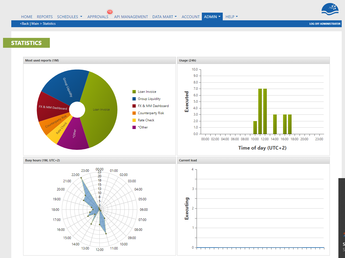This screenshot has width=345, height=258.
Task: Open the REPORTS menu item
Action: pyautogui.click(x=45, y=17)
